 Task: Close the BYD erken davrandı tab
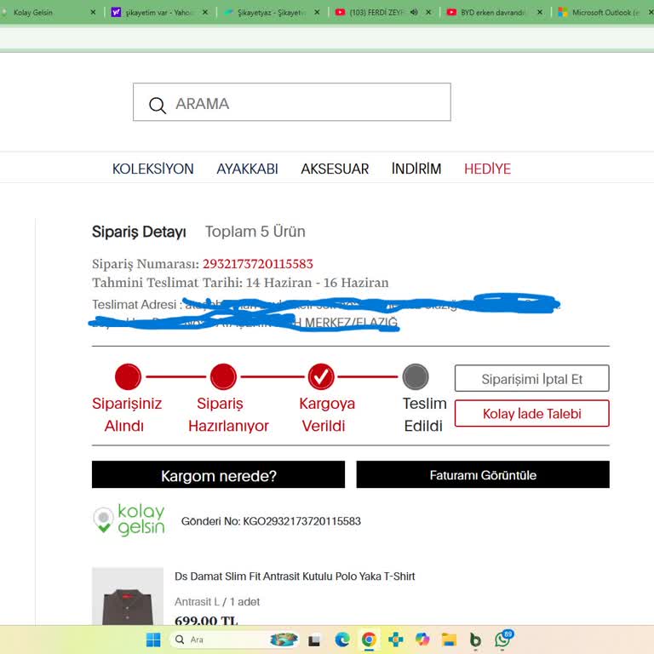[540, 13]
